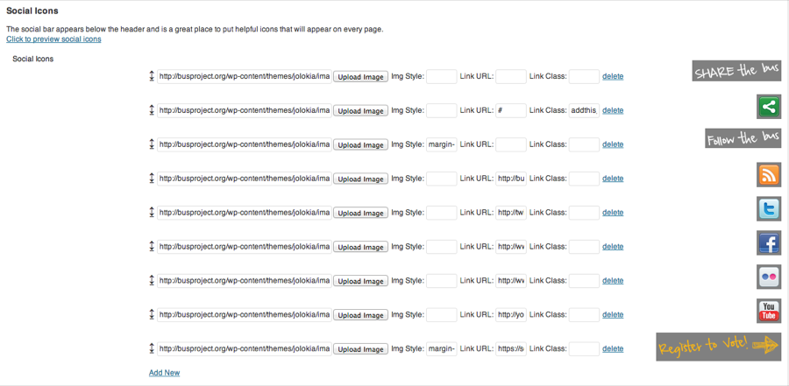The height and width of the screenshot is (386, 789).
Task: Delete the Facebook icon row
Action: pyautogui.click(x=613, y=247)
